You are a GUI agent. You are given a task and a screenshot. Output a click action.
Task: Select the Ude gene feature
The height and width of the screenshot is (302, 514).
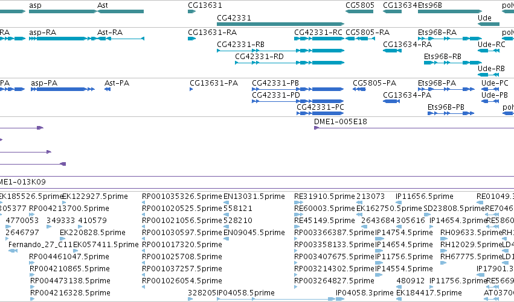[489, 24]
